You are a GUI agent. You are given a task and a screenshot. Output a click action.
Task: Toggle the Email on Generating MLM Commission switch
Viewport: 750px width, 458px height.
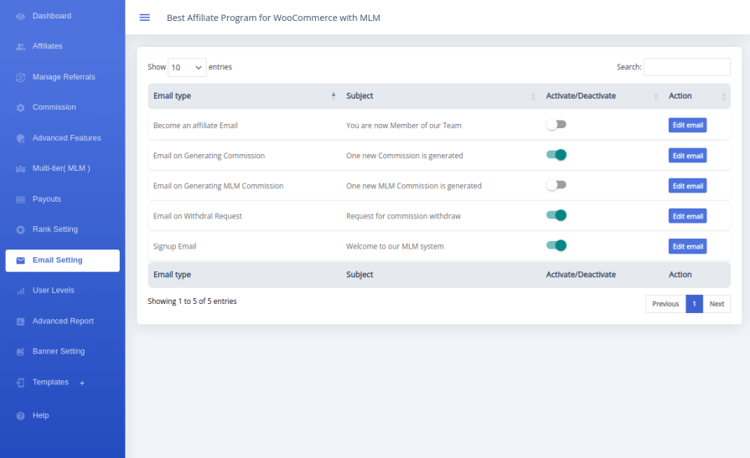pyautogui.click(x=556, y=185)
